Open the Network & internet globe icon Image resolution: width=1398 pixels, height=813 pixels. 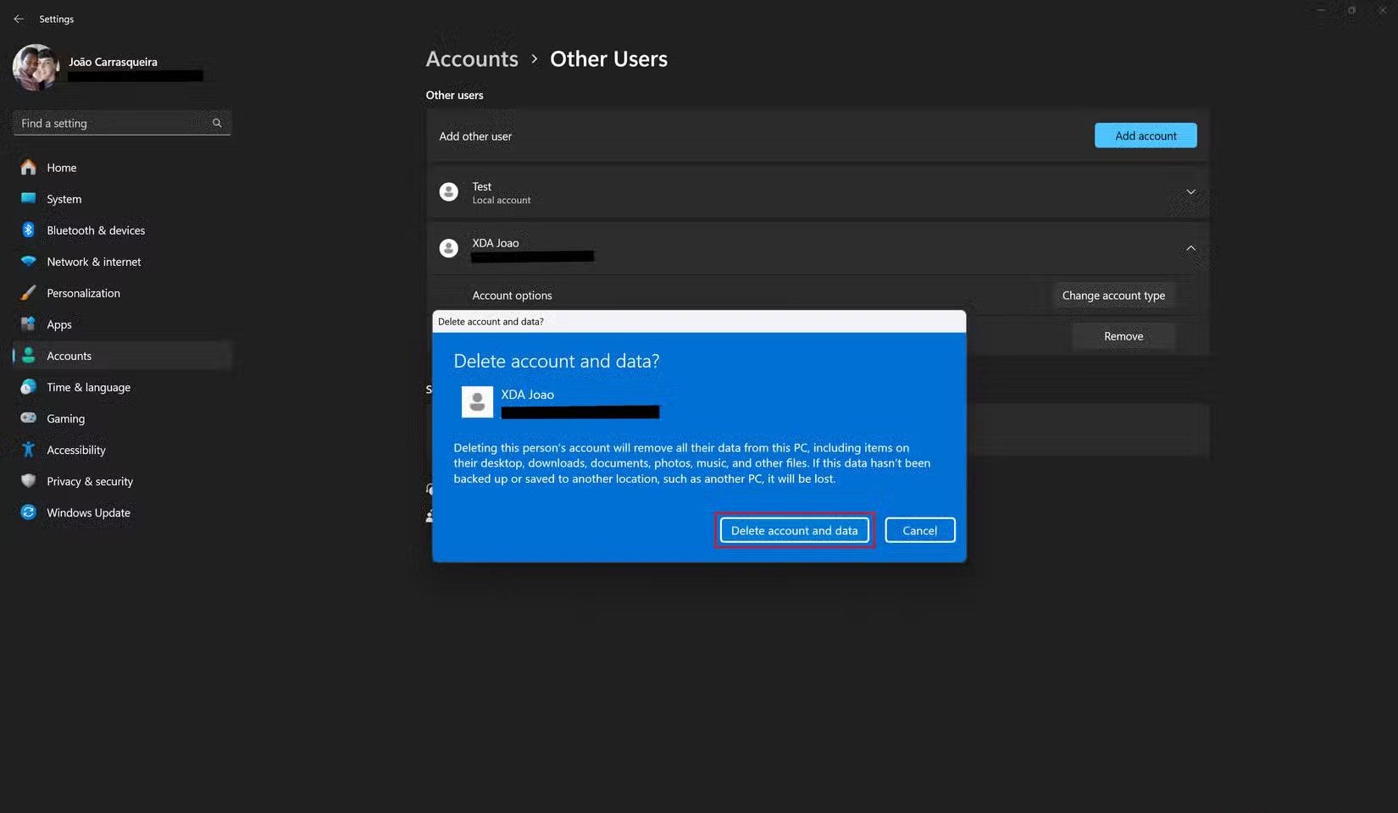click(28, 261)
